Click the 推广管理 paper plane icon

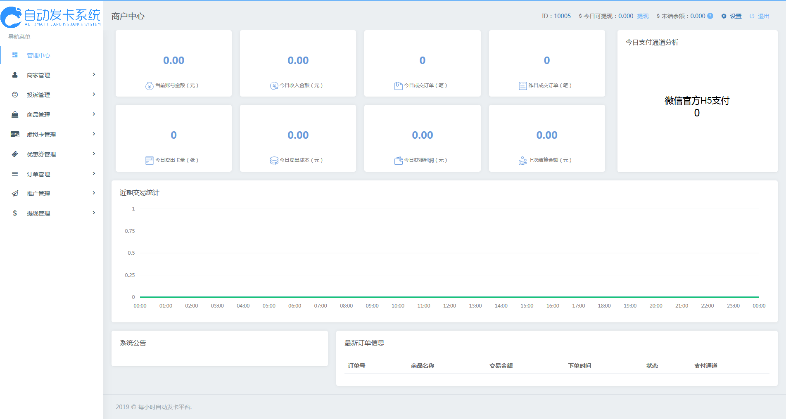click(15, 193)
